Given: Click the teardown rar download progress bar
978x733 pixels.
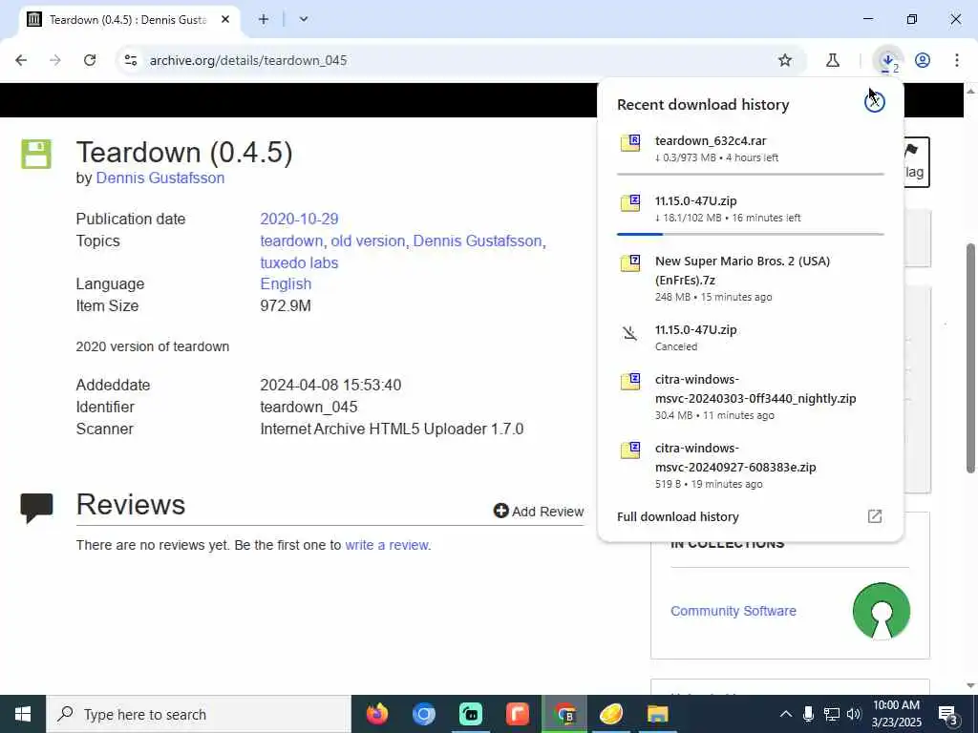Looking at the screenshot, I should click(x=751, y=174).
